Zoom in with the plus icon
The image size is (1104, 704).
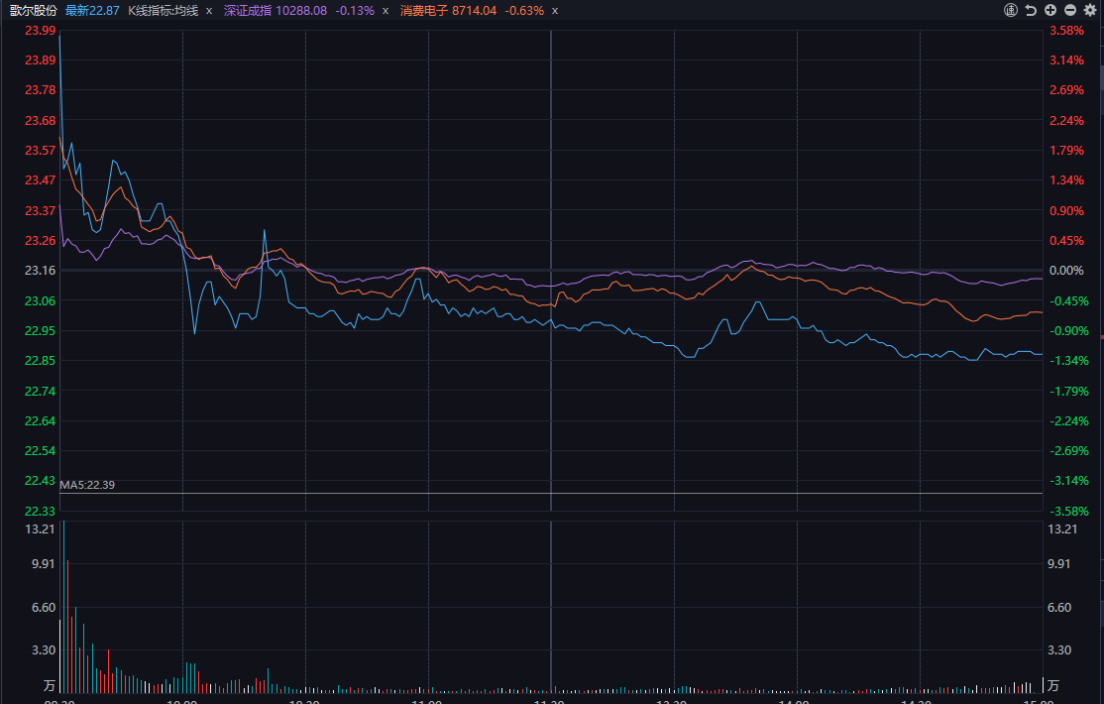tap(1050, 10)
